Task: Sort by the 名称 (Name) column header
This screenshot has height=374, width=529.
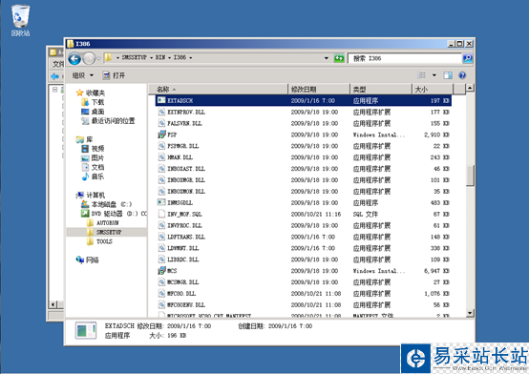Action: [x=219, y=89]
